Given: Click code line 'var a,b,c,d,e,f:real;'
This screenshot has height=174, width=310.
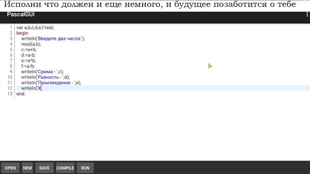Looking at the screenshot, I should (x=35, y=28).
